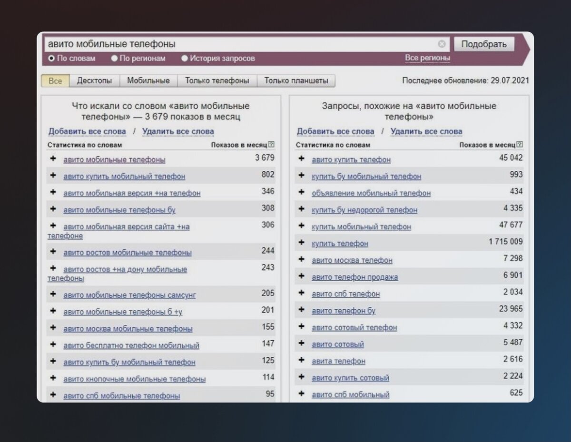Screen dimensions: 571x442
Task: Switch to the 'Мобильные' tab
Action: coord(148,81)
